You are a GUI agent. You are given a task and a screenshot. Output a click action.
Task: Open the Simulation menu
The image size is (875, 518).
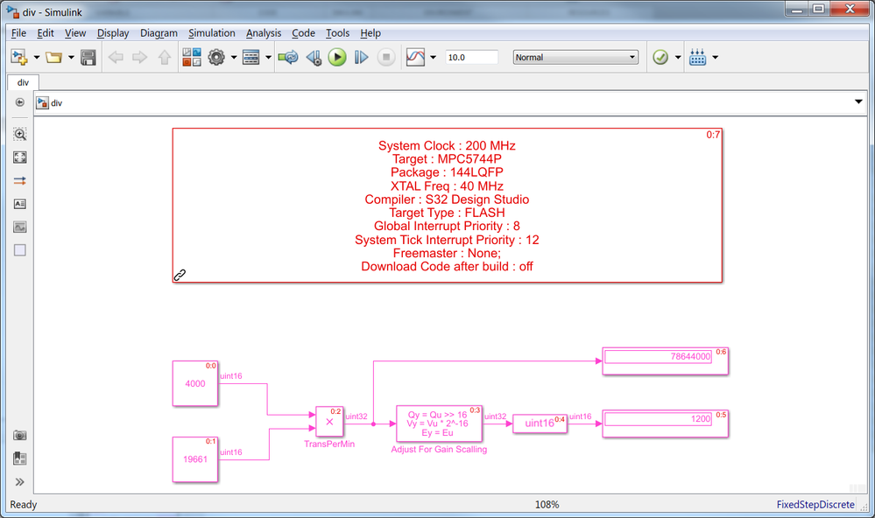(x=211, y=33)
